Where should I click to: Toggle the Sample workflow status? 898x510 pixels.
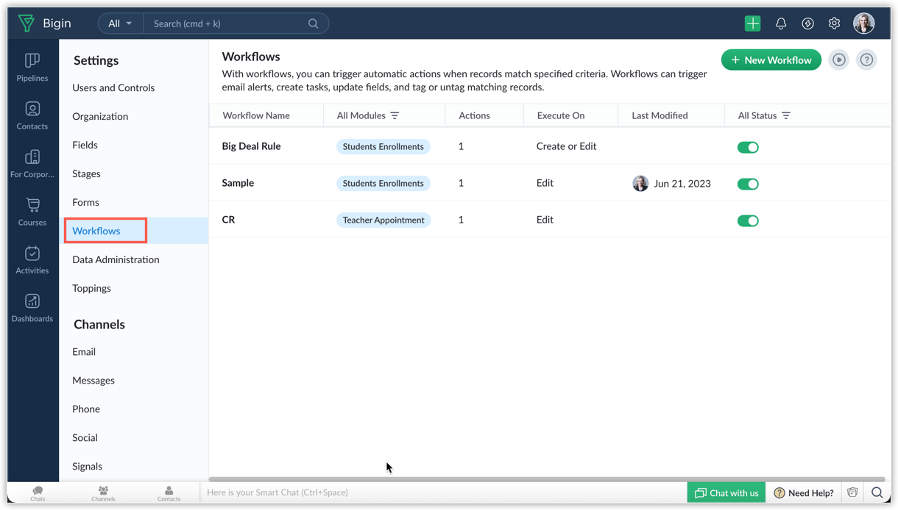point(748,184)
